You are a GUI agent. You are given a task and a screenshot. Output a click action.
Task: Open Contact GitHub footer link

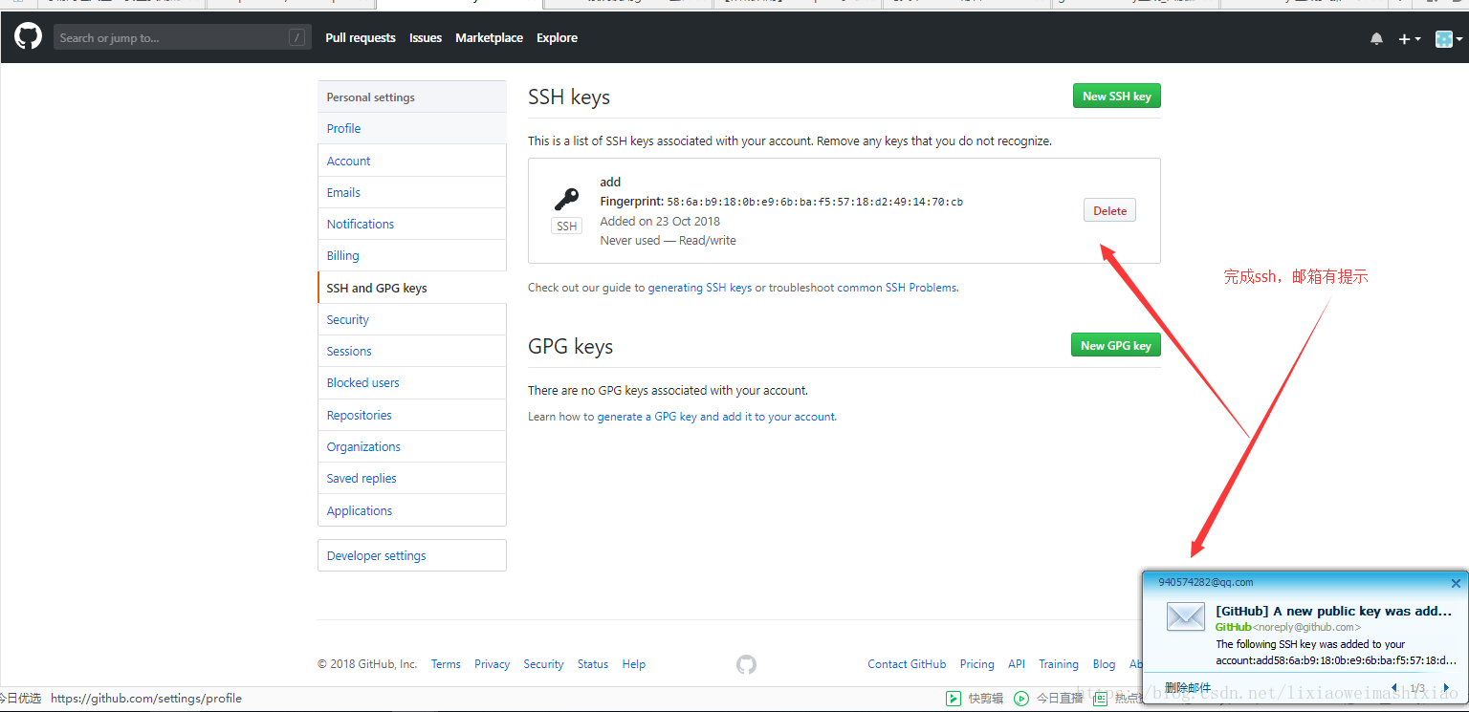click(907, 664)
